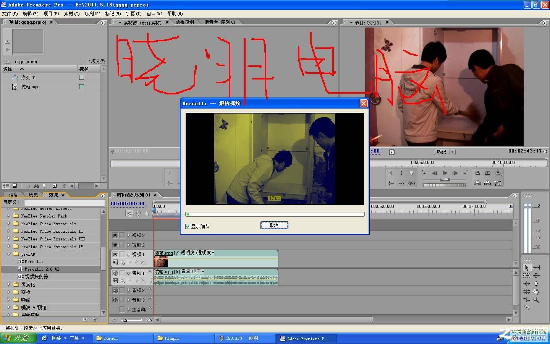Select the 视频振荡器 effect
The height and width of the screenshot is (344, 550).
(x=36, y=276)
